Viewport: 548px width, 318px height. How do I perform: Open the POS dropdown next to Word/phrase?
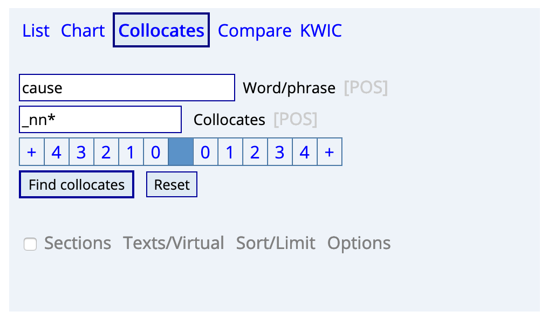click(x=366, y=87)
